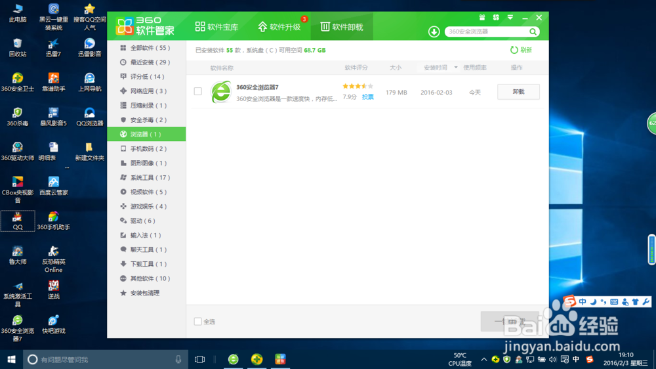
Task: Open 手机数码 (2) category
Action: point(146,148)
